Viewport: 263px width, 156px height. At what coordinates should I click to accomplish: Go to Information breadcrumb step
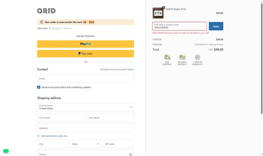[x=42, y=28]
